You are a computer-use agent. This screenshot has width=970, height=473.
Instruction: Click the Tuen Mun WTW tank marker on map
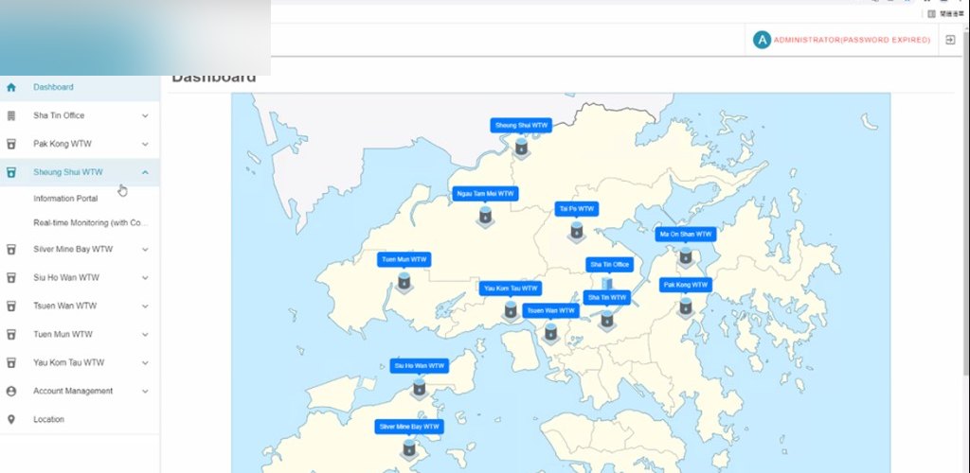point(404,281)
